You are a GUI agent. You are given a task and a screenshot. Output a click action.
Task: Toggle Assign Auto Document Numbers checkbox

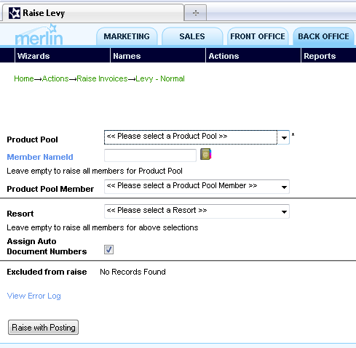coord(108,249)
